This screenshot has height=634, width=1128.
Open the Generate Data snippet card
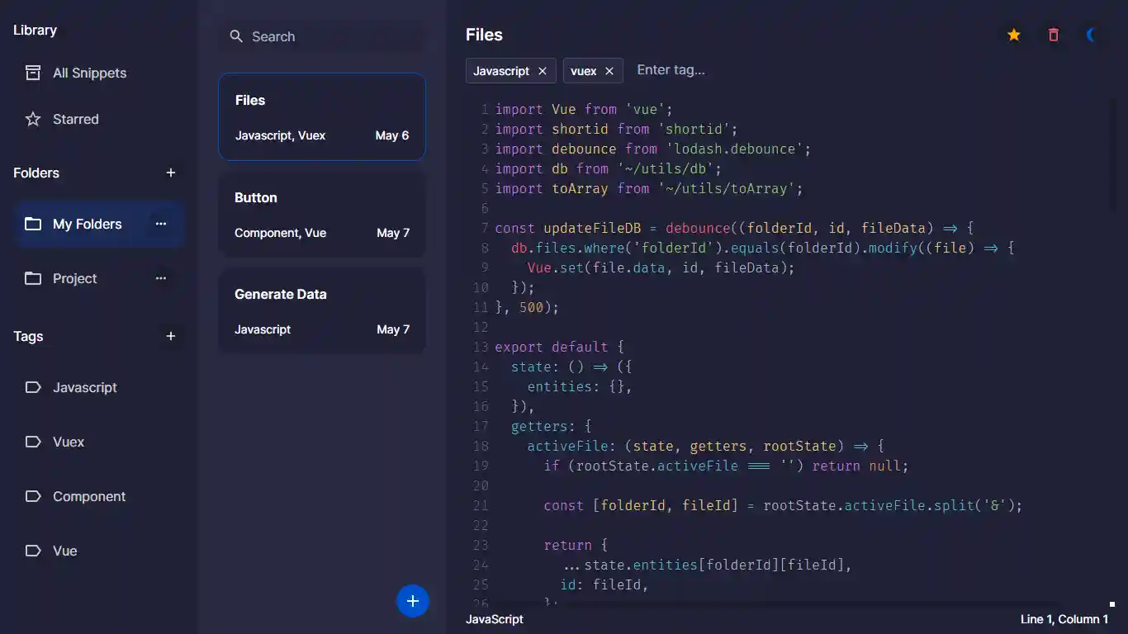pyautogui.click(x=321, y=311)
